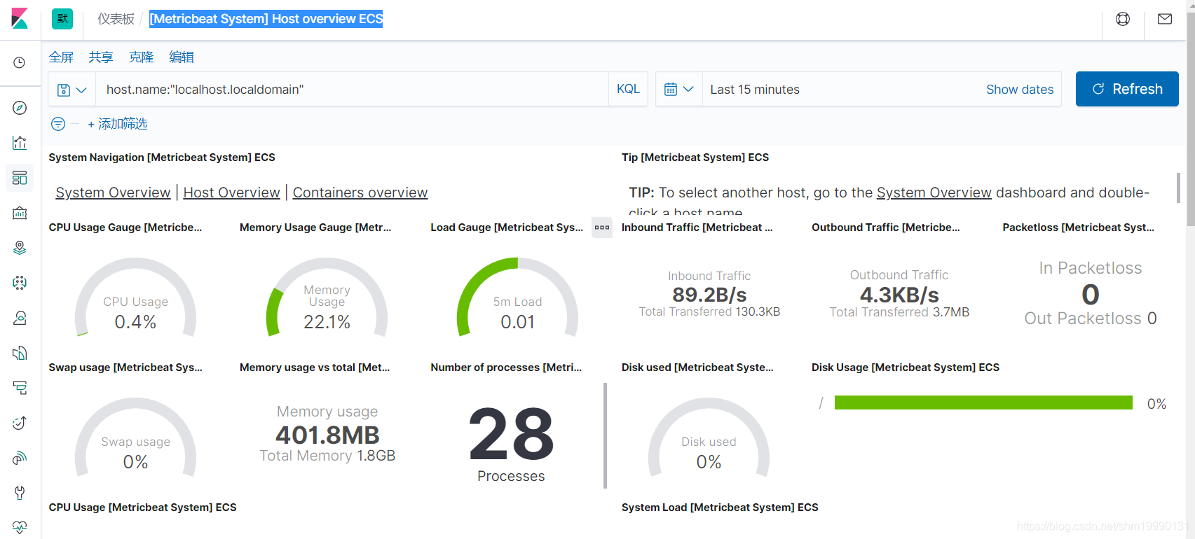The height and width of the screenshot is (539, 1195).
Task: Click Memory usage 401.8MB value
Action: pos(327,435)
